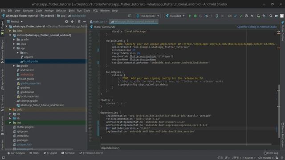The width and height of the screenshot is (285, 160).
Task: Click the Rollback revert arrow icon
Action: click(252, 16)
